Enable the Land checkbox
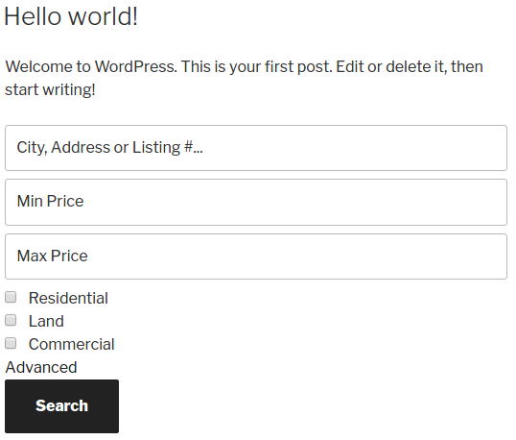 pos(11,320)
